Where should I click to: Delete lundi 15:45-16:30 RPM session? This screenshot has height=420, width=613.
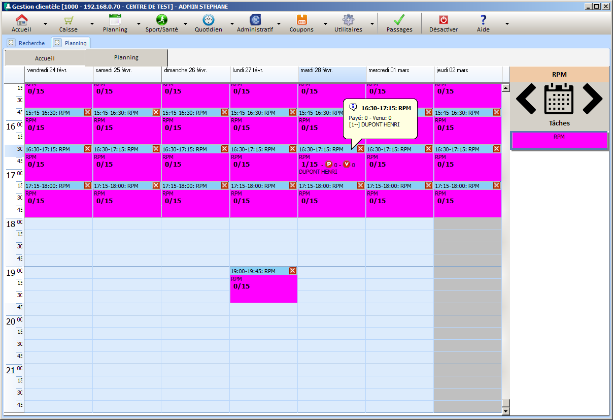pos(292,112)
